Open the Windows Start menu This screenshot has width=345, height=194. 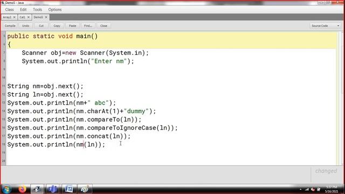coord(6,189)
